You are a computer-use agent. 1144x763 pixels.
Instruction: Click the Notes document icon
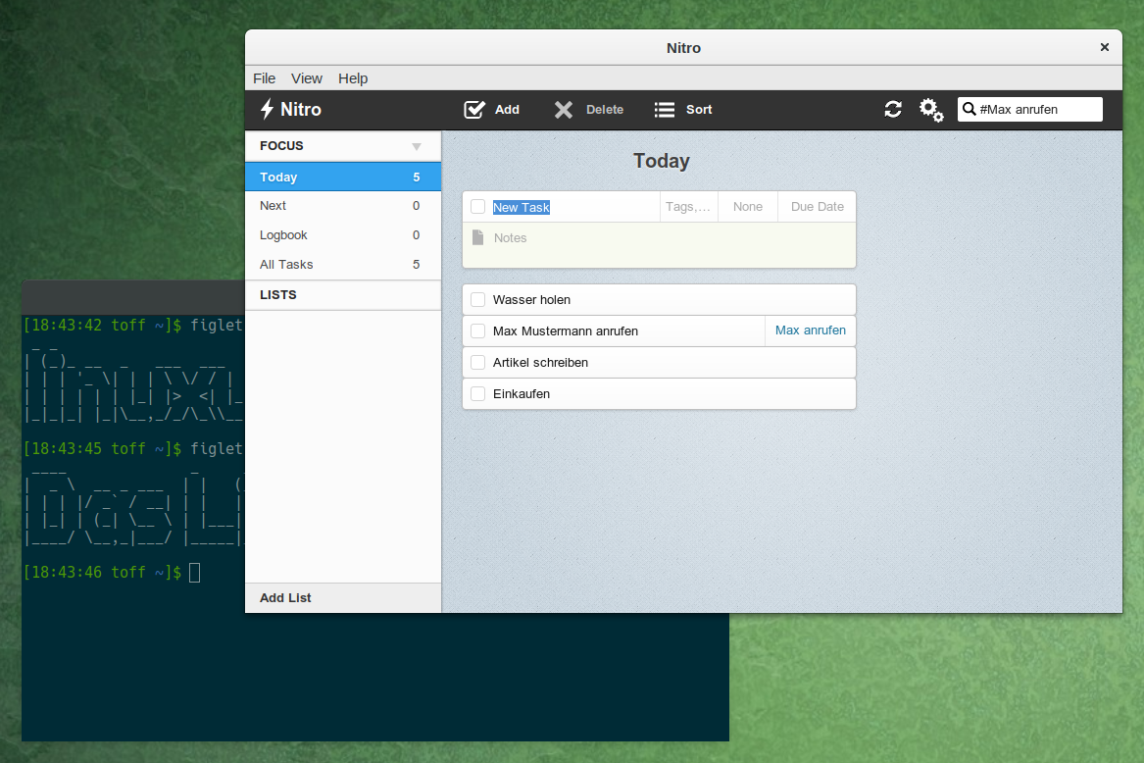(x=477, y=237)
